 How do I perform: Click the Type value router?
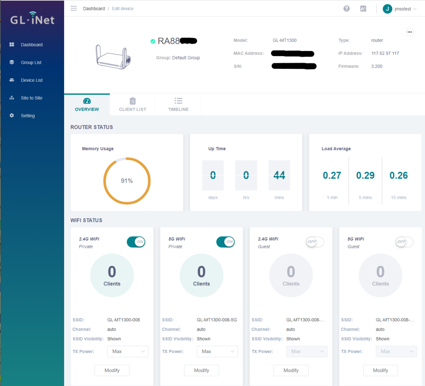pos(377,40)
